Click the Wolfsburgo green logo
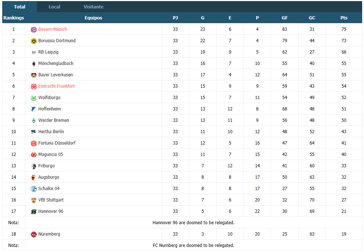The height and width of the screenshot is (251, 364). (x=34, y=98)
